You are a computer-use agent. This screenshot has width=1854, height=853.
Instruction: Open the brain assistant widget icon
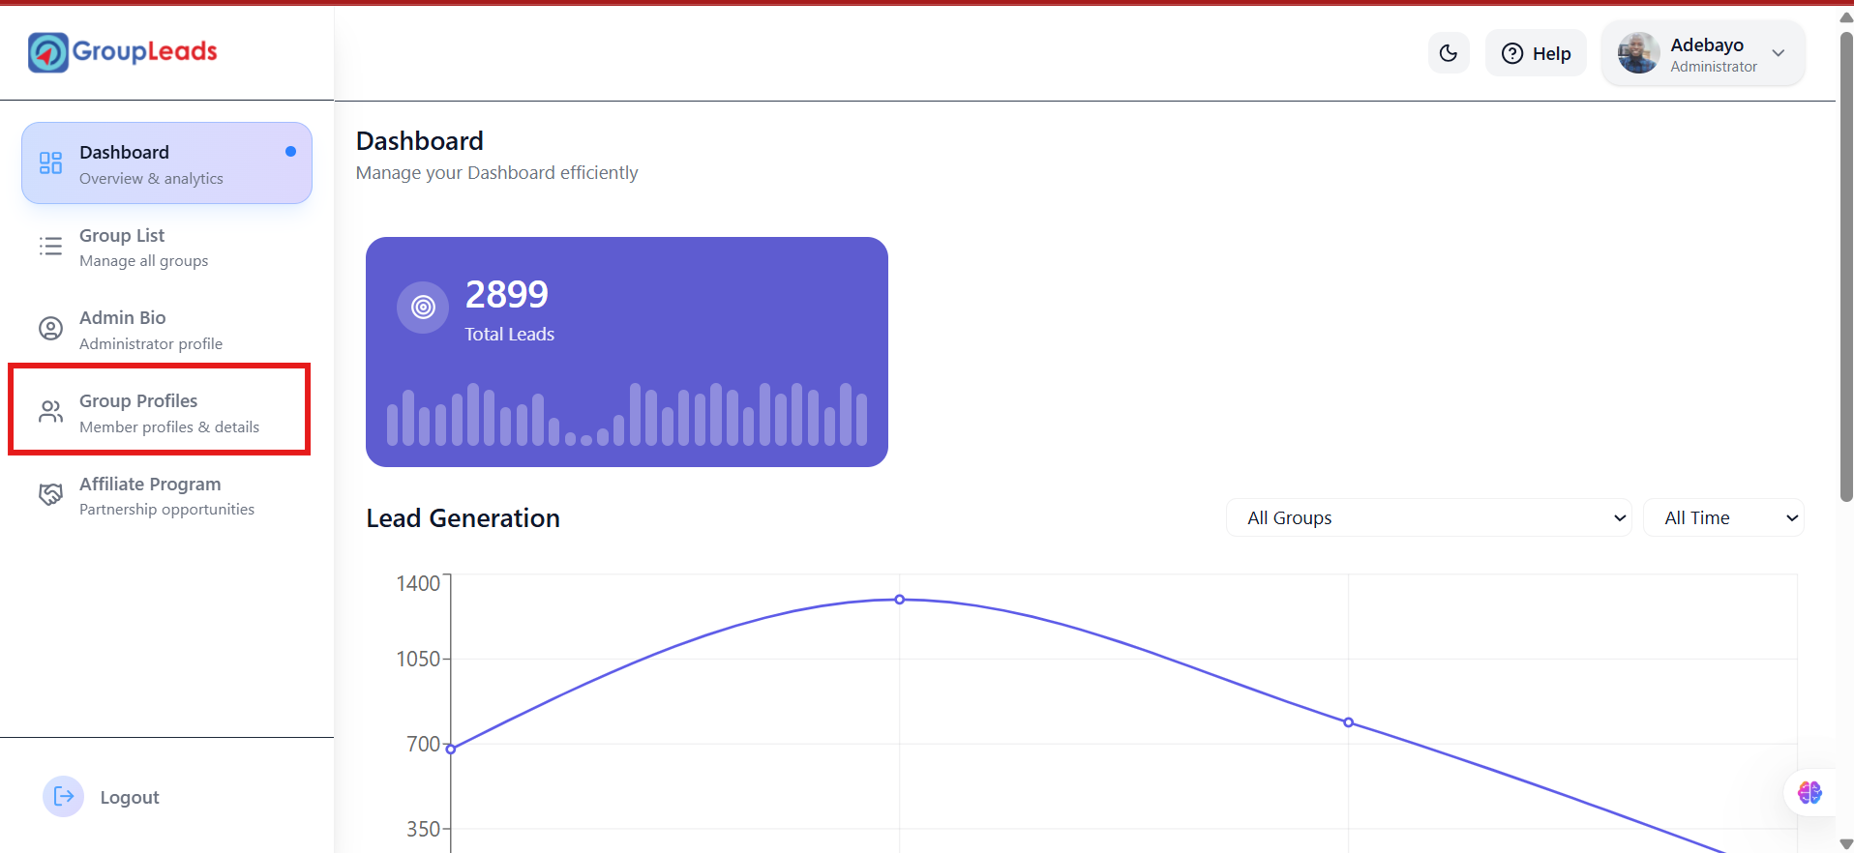(1809, 793)
